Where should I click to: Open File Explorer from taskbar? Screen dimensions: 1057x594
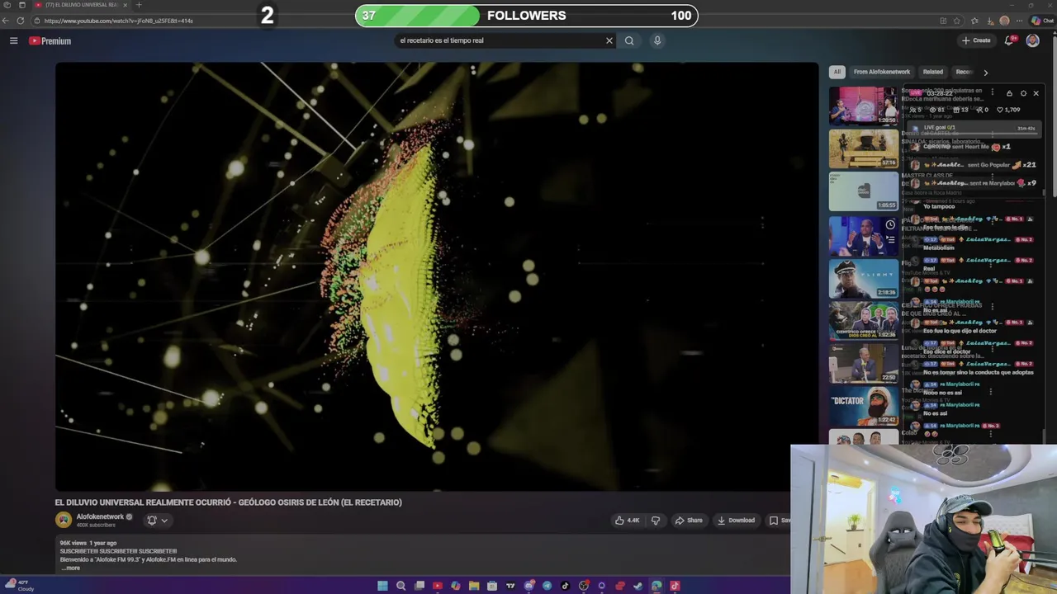(474, 586)
